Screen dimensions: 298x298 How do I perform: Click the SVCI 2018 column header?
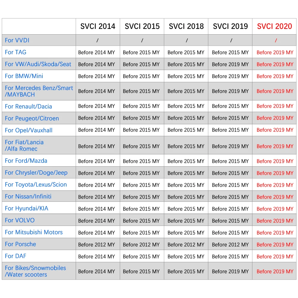pos(186,26)
